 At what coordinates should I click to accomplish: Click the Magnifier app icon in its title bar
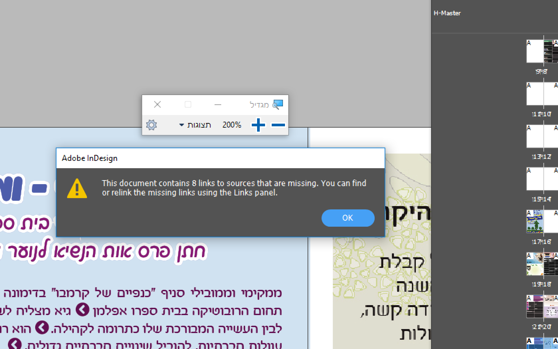click(x=278, y=105)
